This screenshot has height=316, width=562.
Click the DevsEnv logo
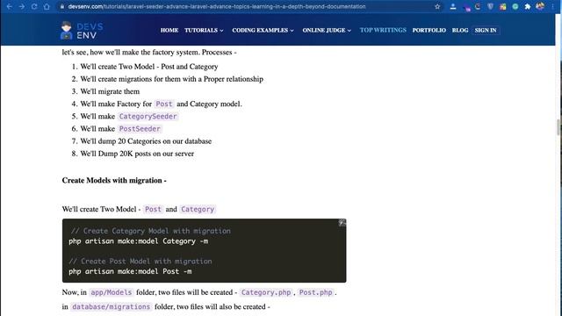(x=82, y=31)
